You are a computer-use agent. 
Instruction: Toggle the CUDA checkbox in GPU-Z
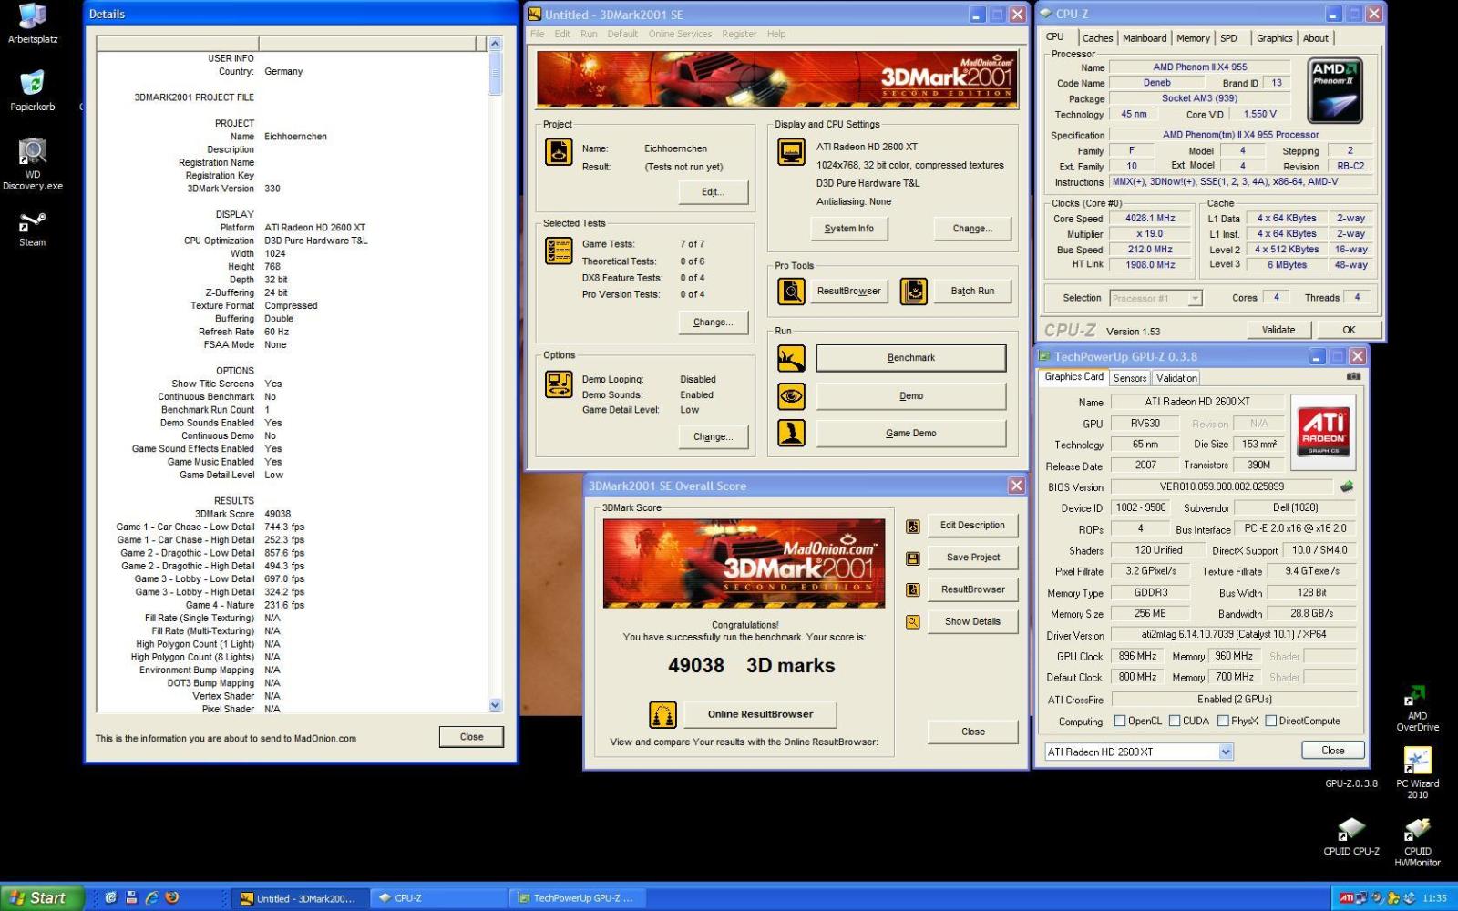(1175, 721)
